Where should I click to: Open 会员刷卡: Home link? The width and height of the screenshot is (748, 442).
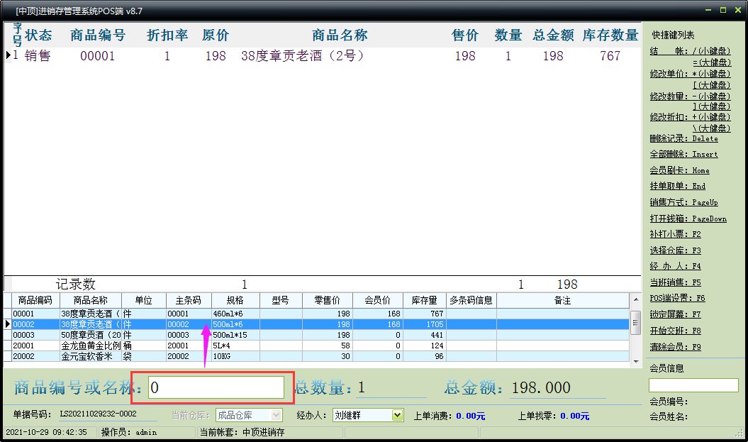[x=679, y=170]
